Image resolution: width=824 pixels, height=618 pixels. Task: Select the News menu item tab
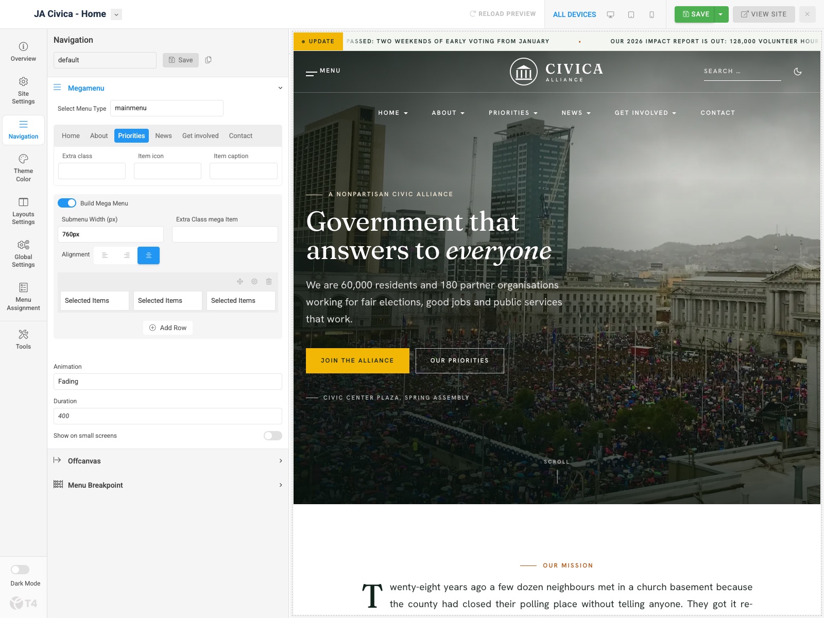[x=163, y=136]
